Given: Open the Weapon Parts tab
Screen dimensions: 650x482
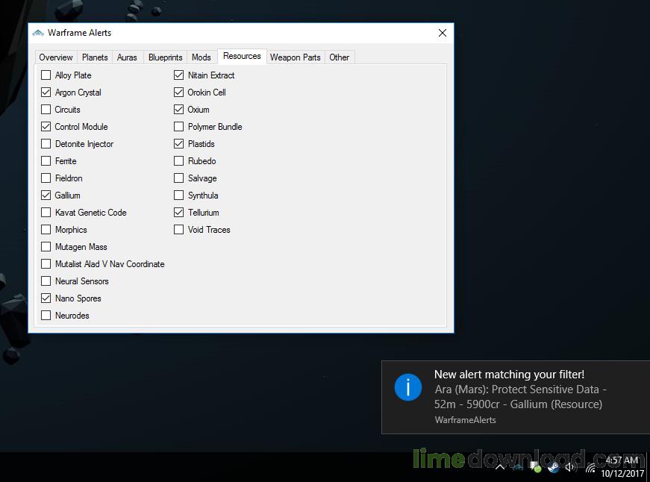Looking at the screenshot, I should pyautogui.click(x=295, y=57).
